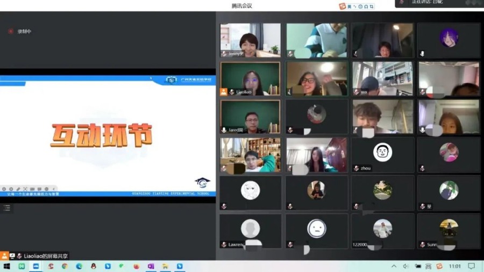This screenshot has width=484, height=272.
Task: Click the recording indicator 录制中
Action: [x=19, y=32]
